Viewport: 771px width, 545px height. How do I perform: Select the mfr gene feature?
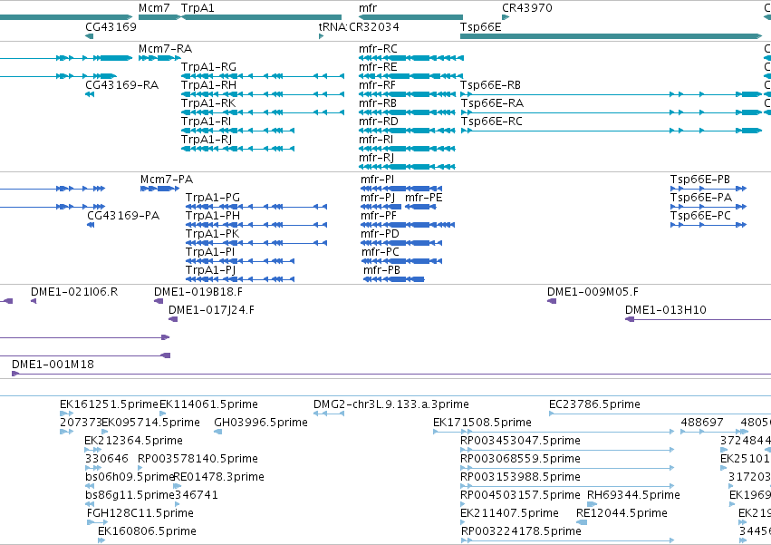click(x=410, y=17)
